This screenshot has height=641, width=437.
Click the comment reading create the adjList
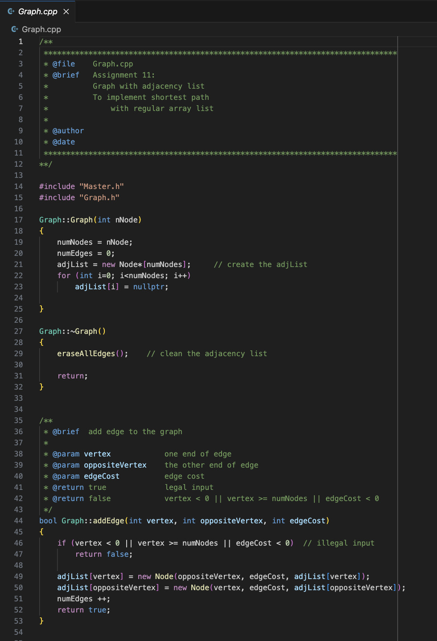pos(261,264)
